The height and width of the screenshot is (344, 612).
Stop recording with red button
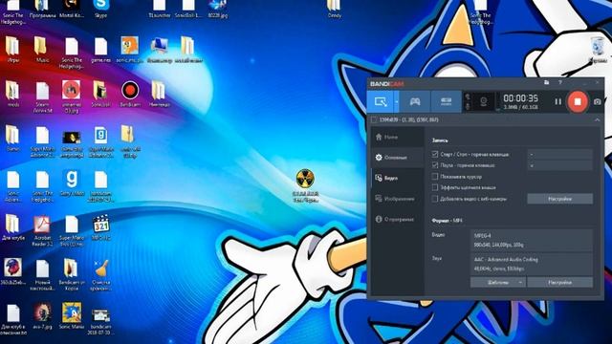coord(578,102)
